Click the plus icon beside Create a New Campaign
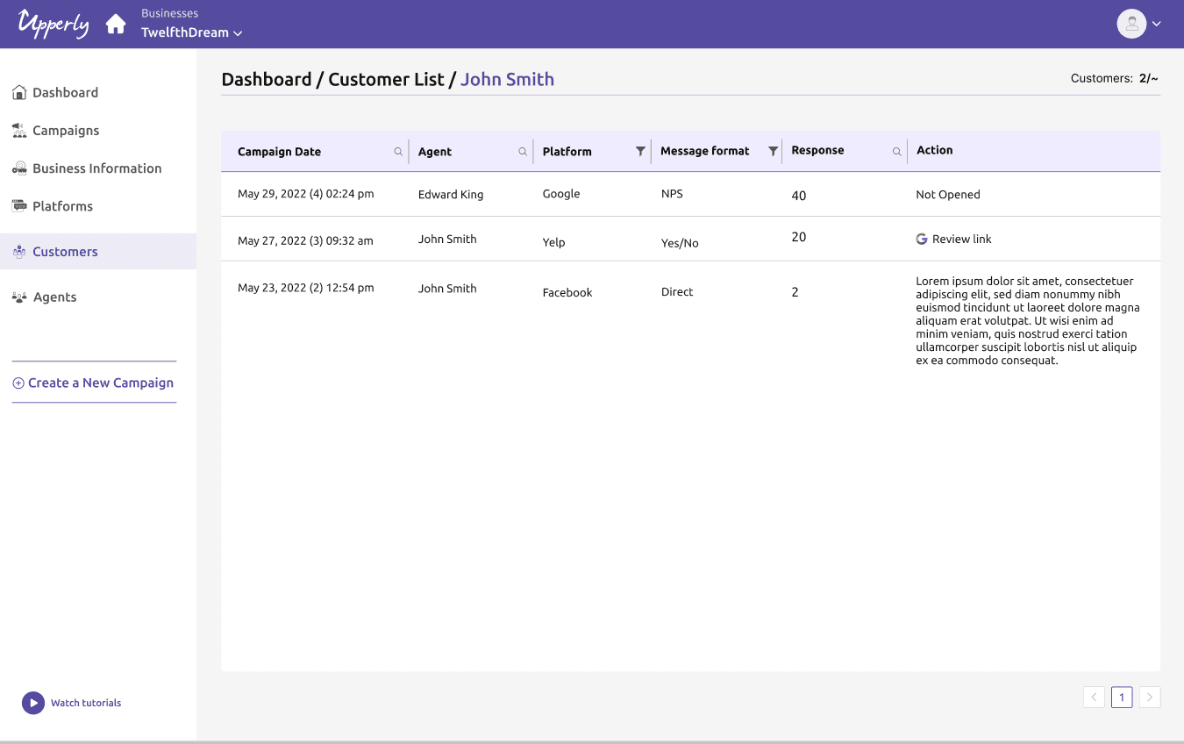 [x=18, y=383]
